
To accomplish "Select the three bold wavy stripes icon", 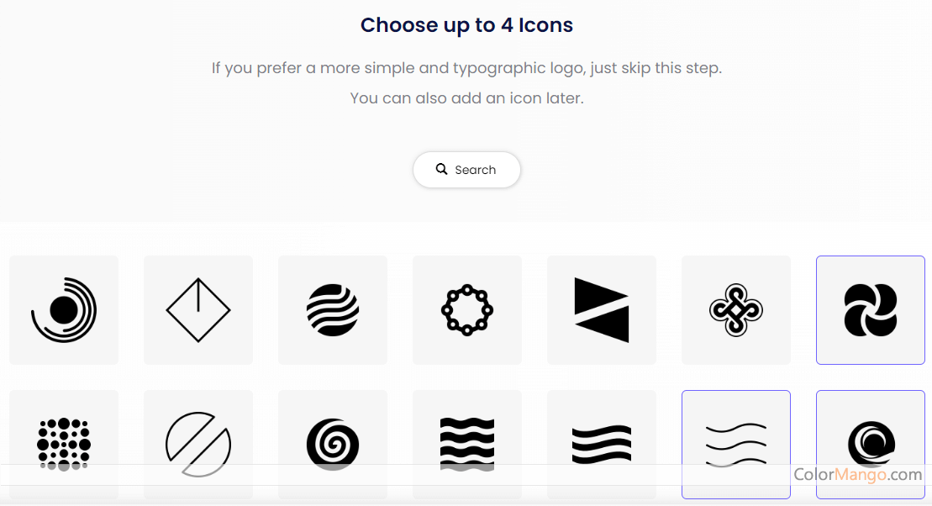I will (x=602, y=443).
